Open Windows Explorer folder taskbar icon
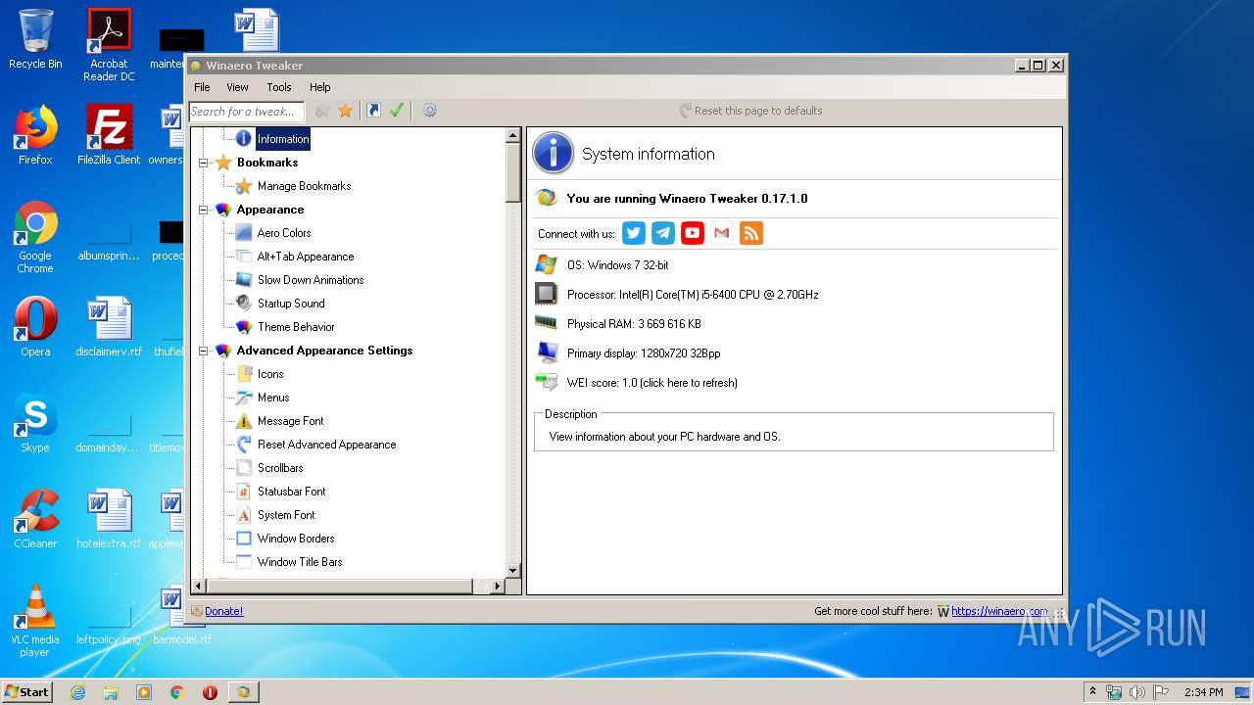 111,692
